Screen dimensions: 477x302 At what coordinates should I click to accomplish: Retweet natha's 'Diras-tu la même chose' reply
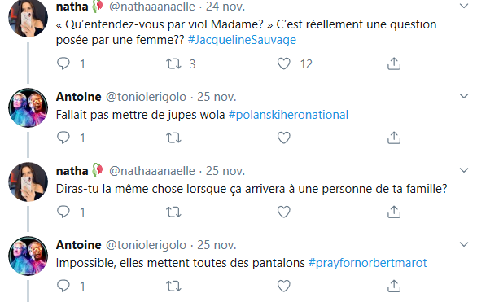point(173,212)
